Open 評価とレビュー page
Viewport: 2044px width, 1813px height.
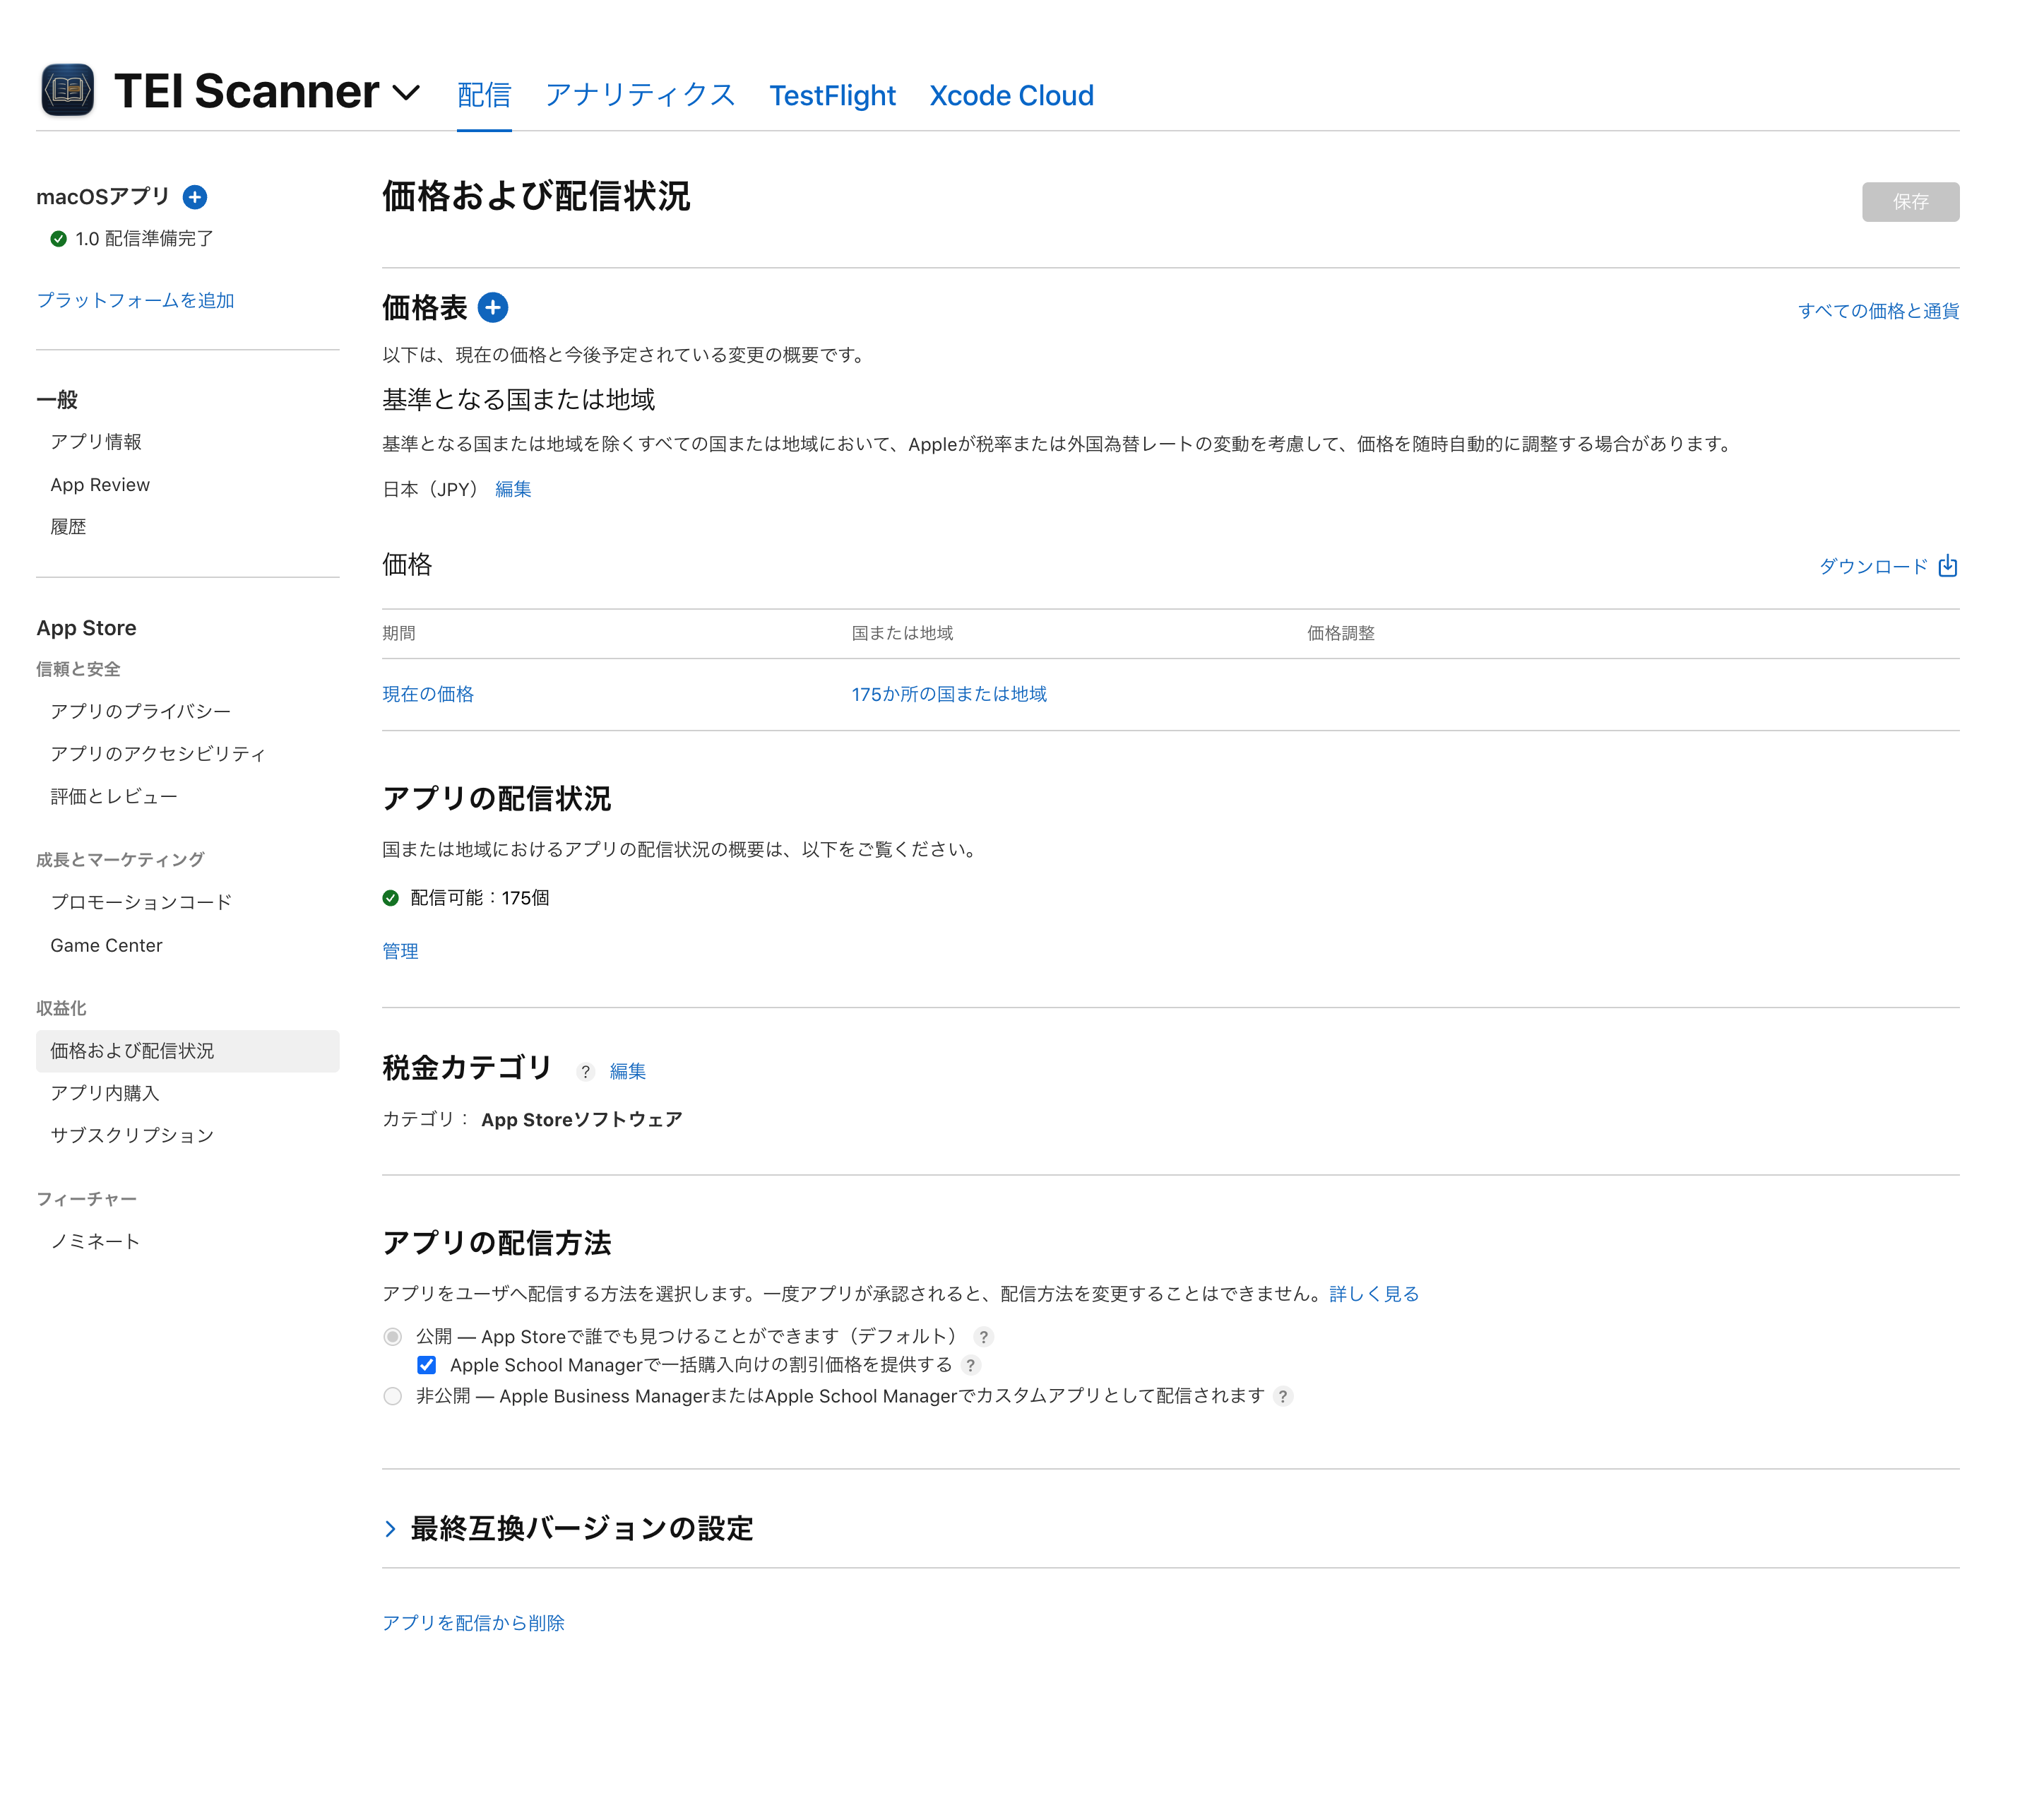pyautogui.click(x=114, y=796)
